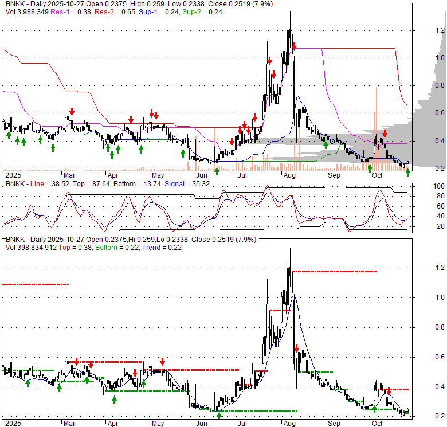The height and width of the screenshot is (427, 447).
Task: Click Bottom = 0.22 in the bottom chart legend
Action: pyautogui.click(x=117, y=248)
